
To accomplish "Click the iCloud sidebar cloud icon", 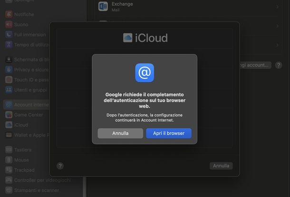I will [x=9, y=125].
